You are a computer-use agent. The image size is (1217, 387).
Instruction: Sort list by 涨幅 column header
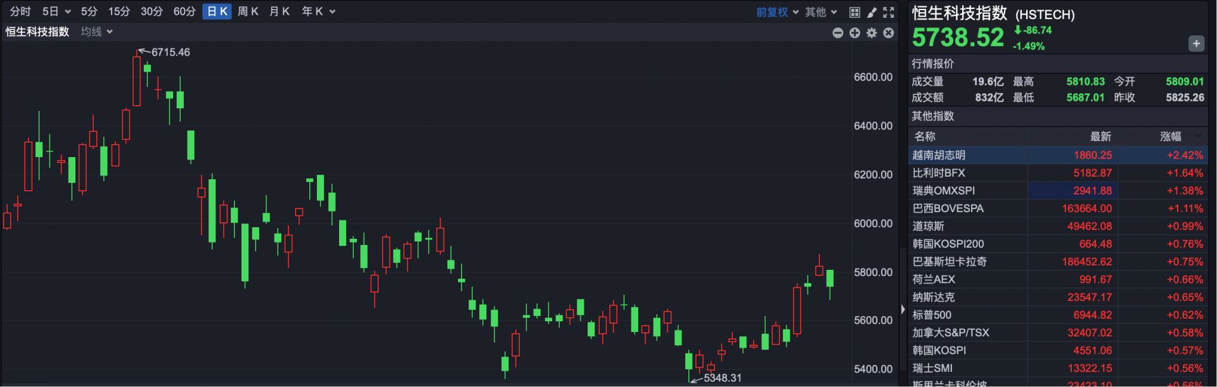coord(1170,136)
